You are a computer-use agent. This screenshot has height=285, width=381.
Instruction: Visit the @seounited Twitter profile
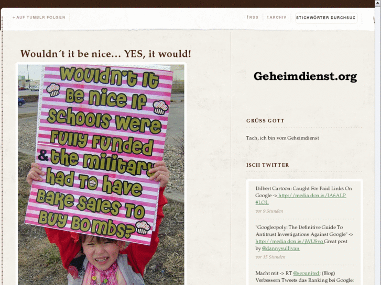click(306, 273)
